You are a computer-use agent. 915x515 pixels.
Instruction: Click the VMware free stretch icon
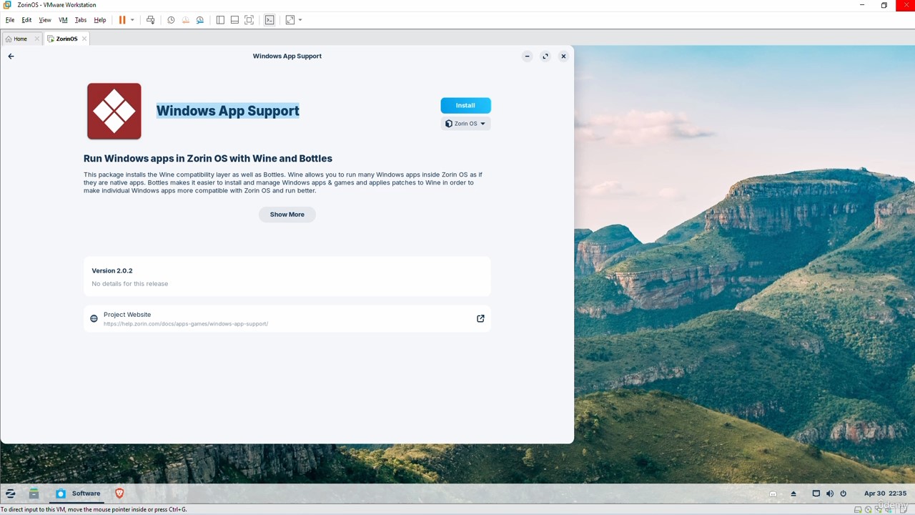pos(290,20)
